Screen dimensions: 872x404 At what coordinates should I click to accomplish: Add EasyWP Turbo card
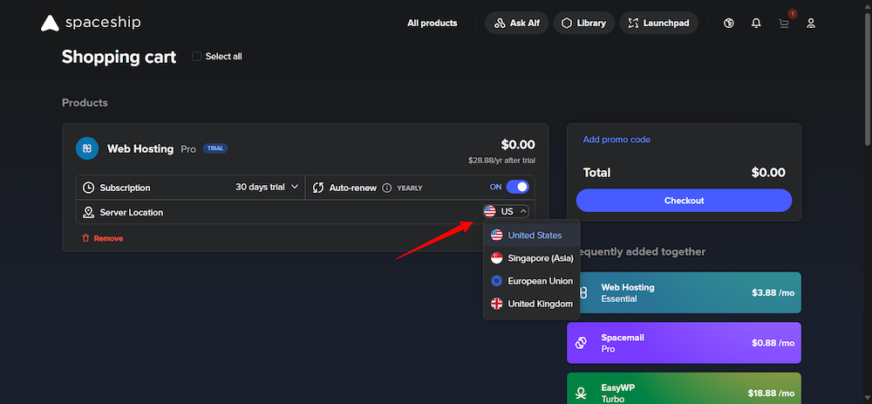click(x=684, y=388)
